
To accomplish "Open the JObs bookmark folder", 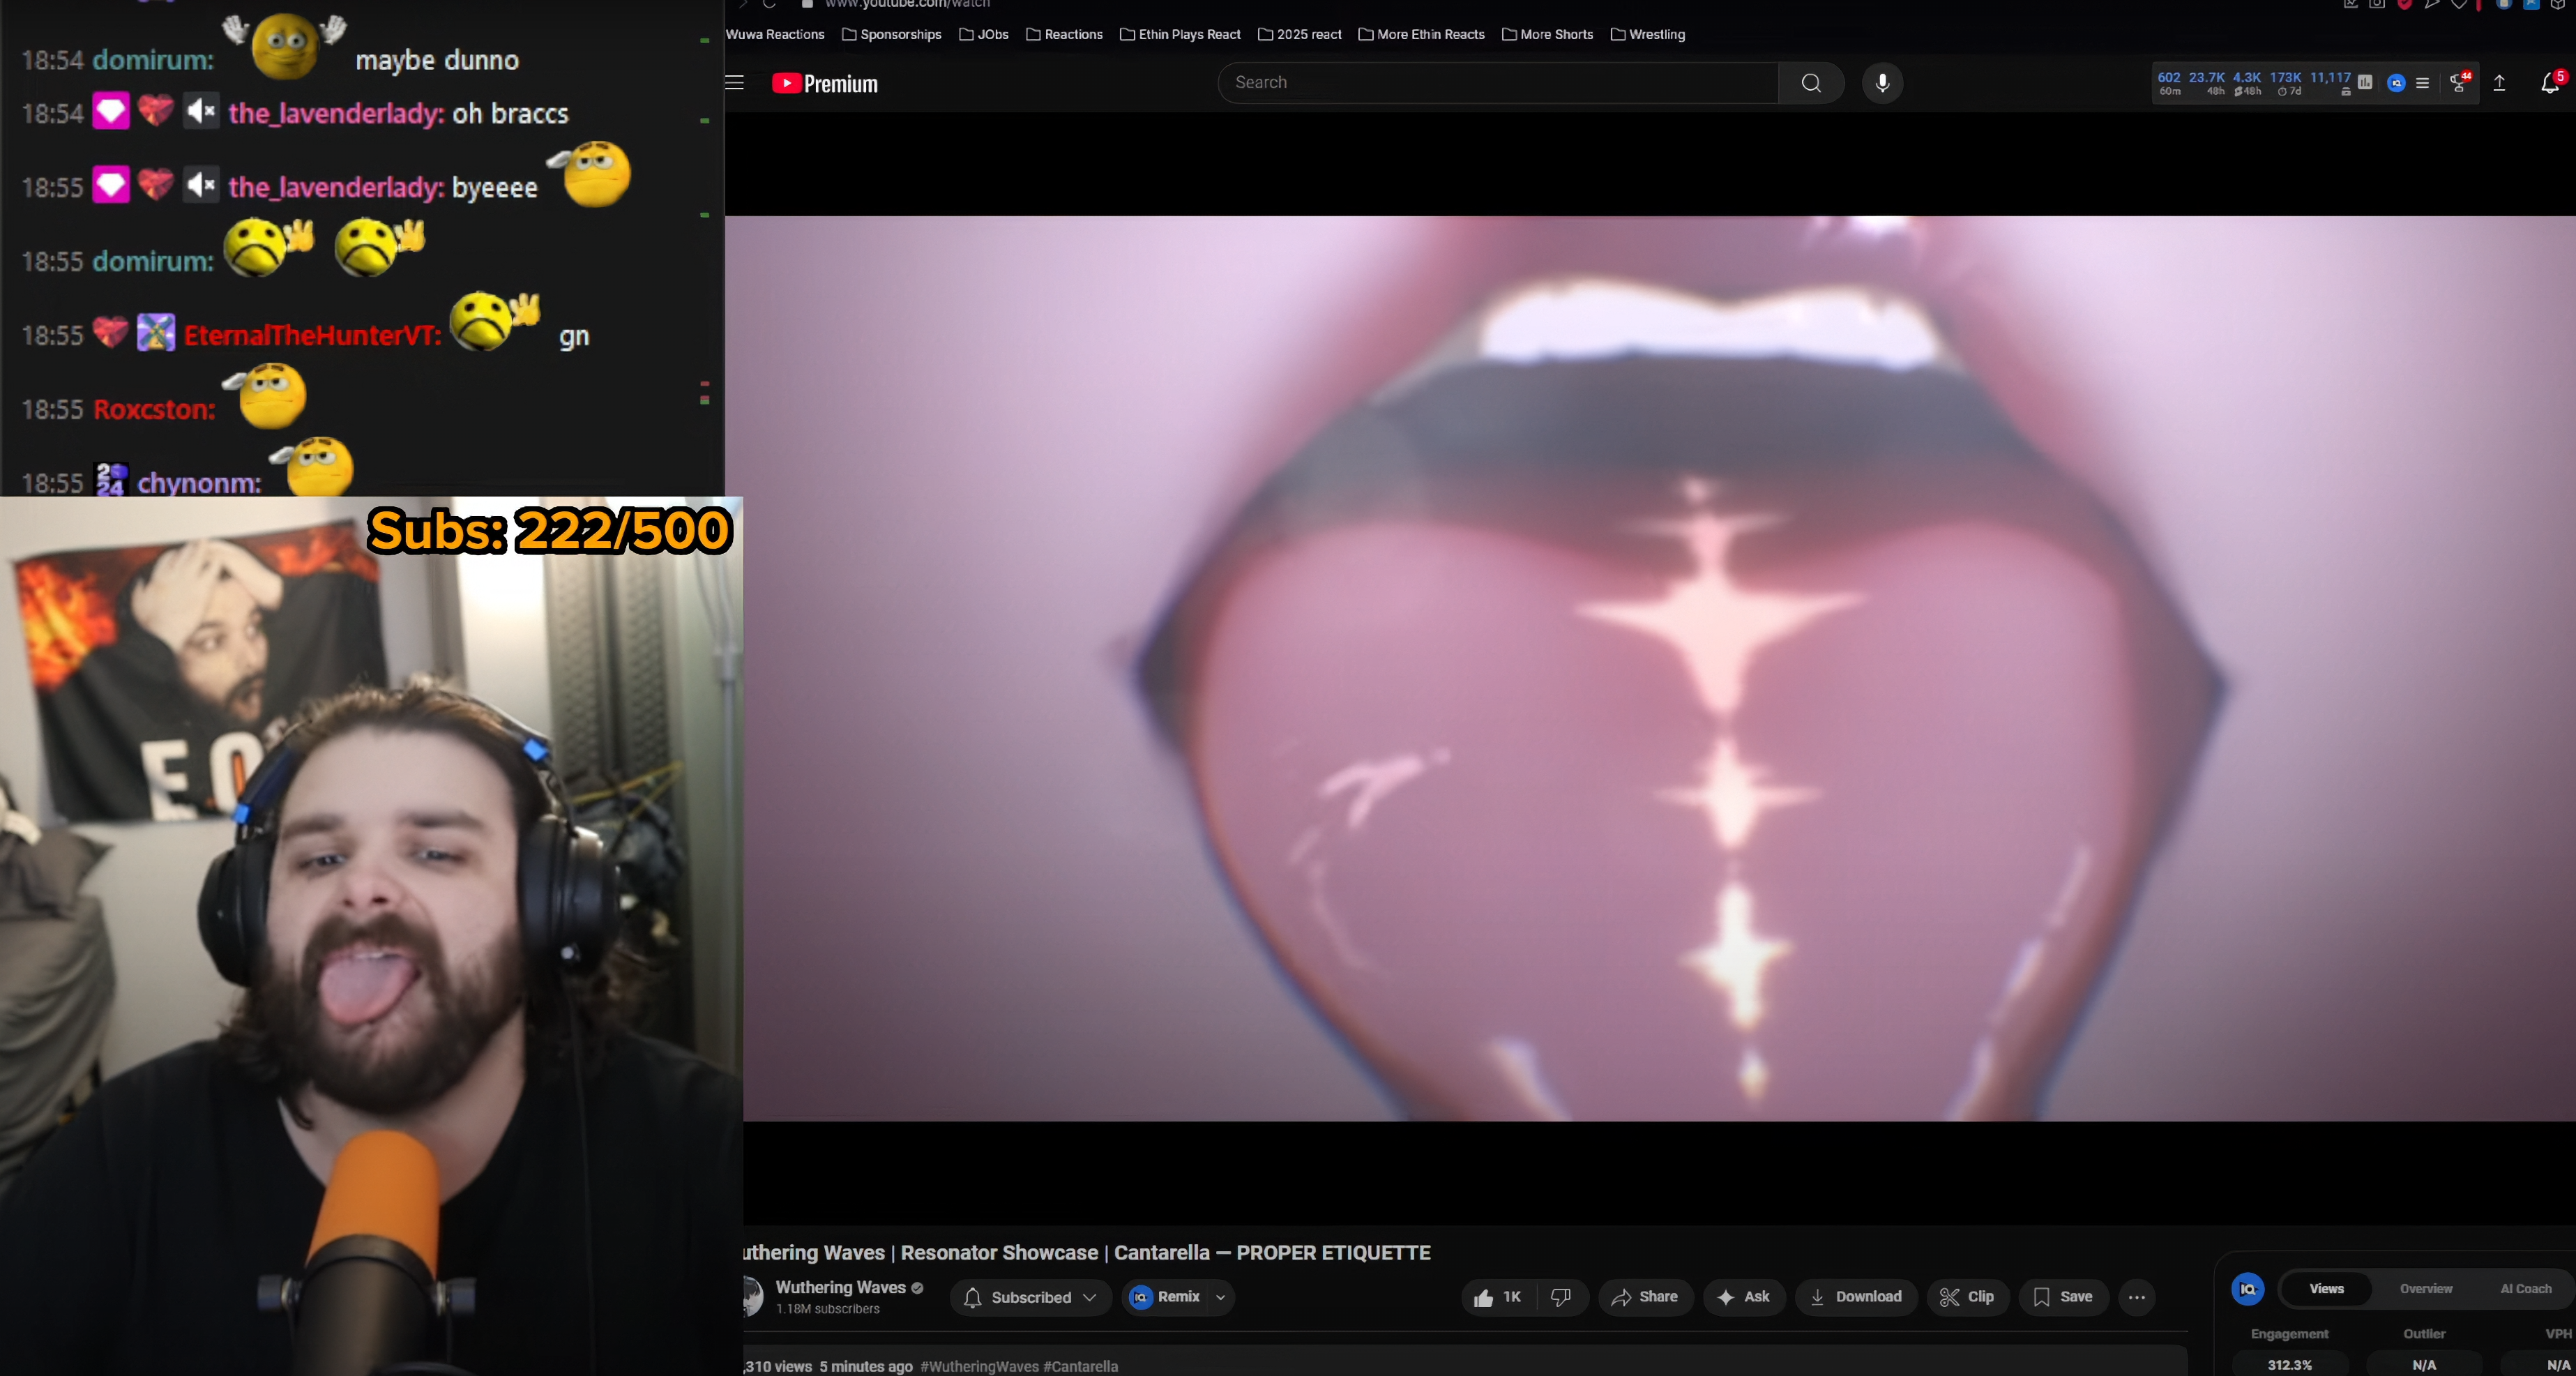I will (984, 34).
